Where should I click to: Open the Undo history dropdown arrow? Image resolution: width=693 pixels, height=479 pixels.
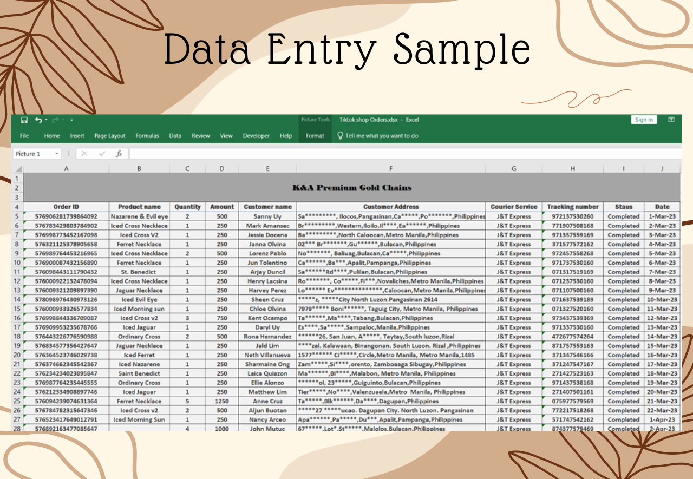point(46,120)
